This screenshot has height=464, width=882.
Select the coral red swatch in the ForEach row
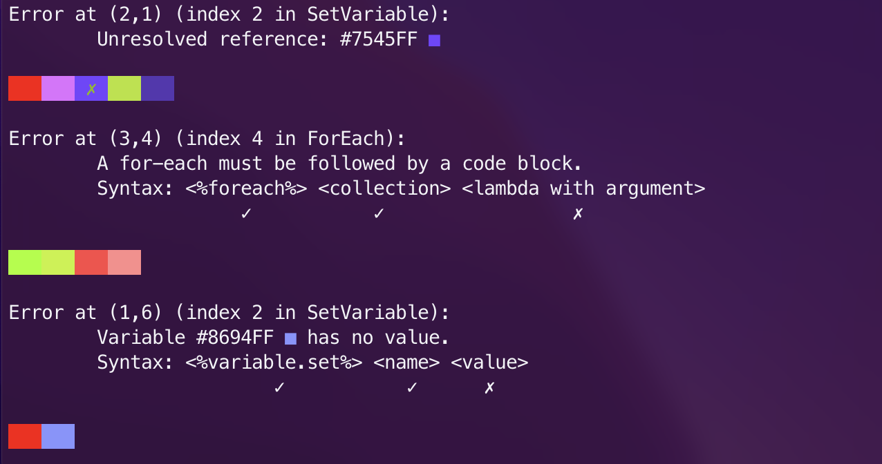point(91,262)
